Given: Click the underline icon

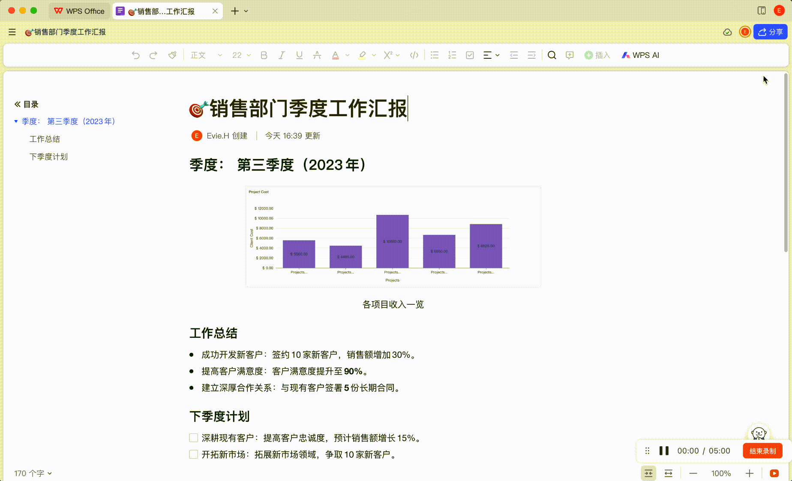Looking at the screenshot, I should 299,55.
